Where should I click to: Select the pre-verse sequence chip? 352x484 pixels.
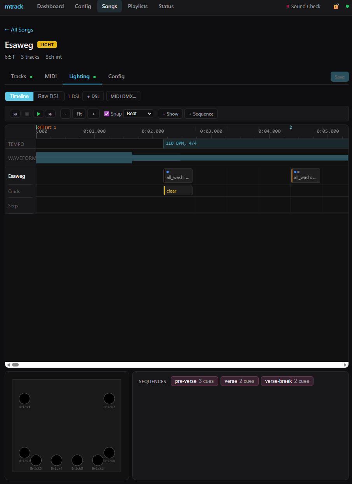pos(194,381)
